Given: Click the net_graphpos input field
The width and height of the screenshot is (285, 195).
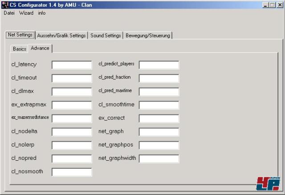Looking at the screenshot, I should click(159, 146).
